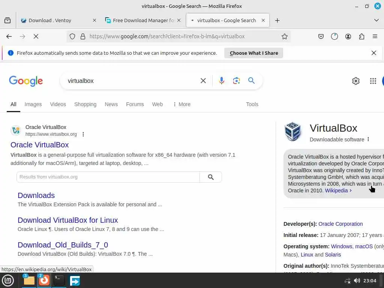Click the site security padlock icon
Image resolution: width=384 pixels, height=288 pixels.
pos(83,36)
